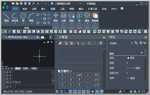The width and height of the screenshot is (150, 95).
Task: Click the quick select icon in 特性 panel
Action: point(145,43)
